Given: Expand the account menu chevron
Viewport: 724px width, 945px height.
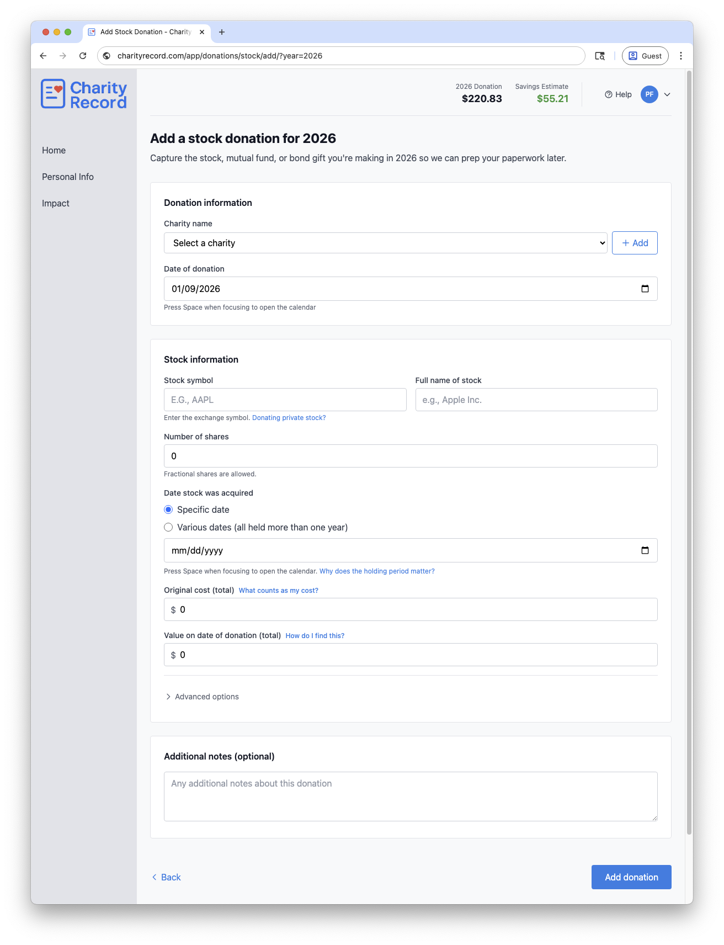Looking at the screenshot, I should [667, 94].
